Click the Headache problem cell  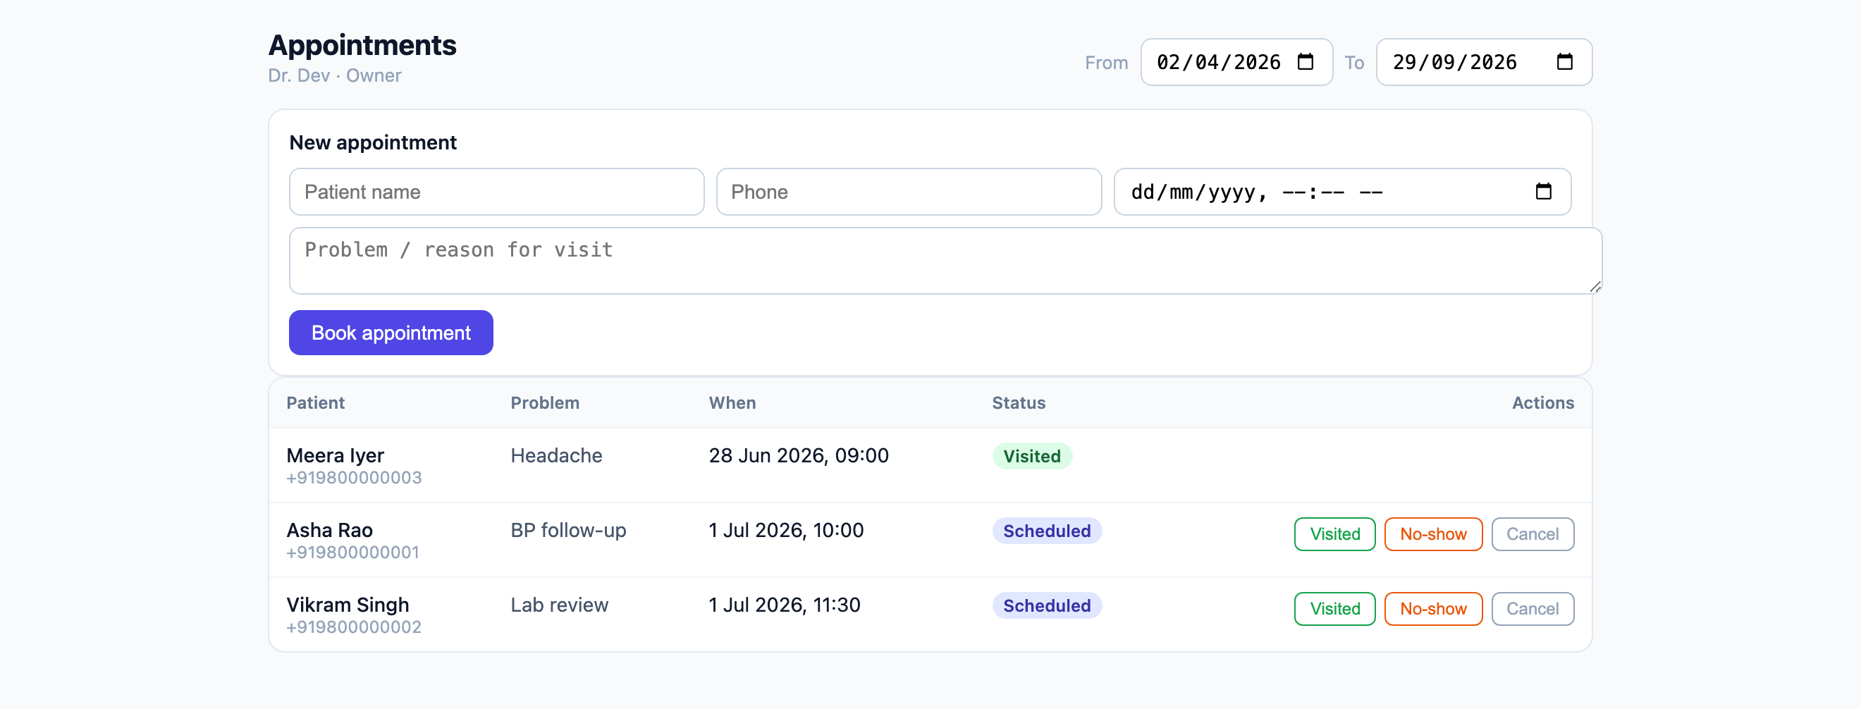556,455
